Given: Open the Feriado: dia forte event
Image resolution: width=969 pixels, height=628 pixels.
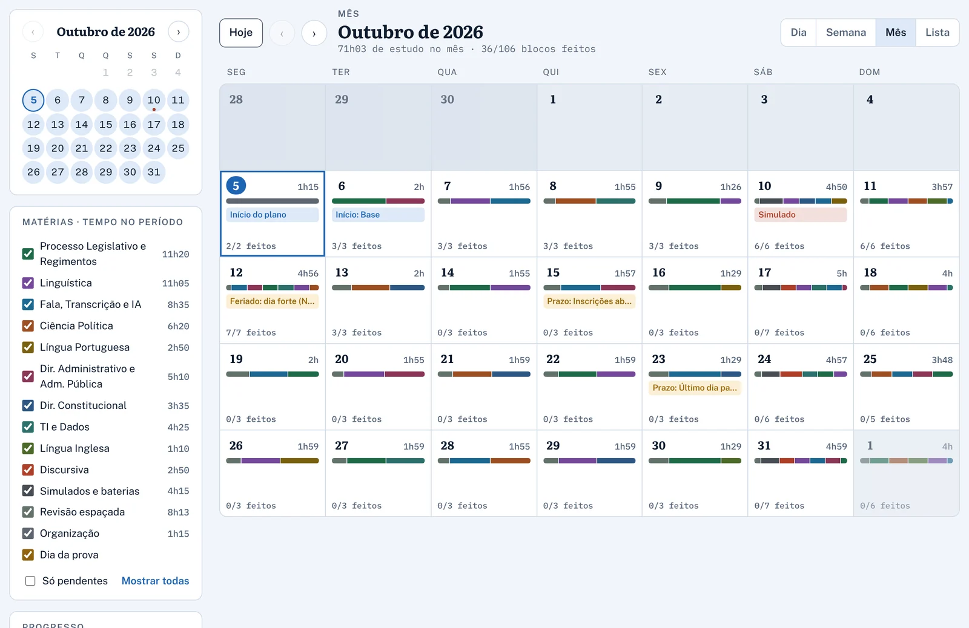Looking at the screenshot, I should point(273,301).
